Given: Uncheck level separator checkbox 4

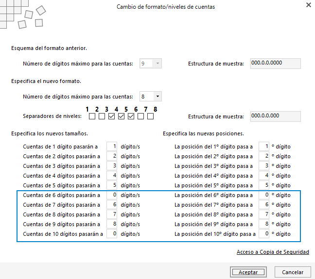Looking at the screenshot, I should pos(121,116).
